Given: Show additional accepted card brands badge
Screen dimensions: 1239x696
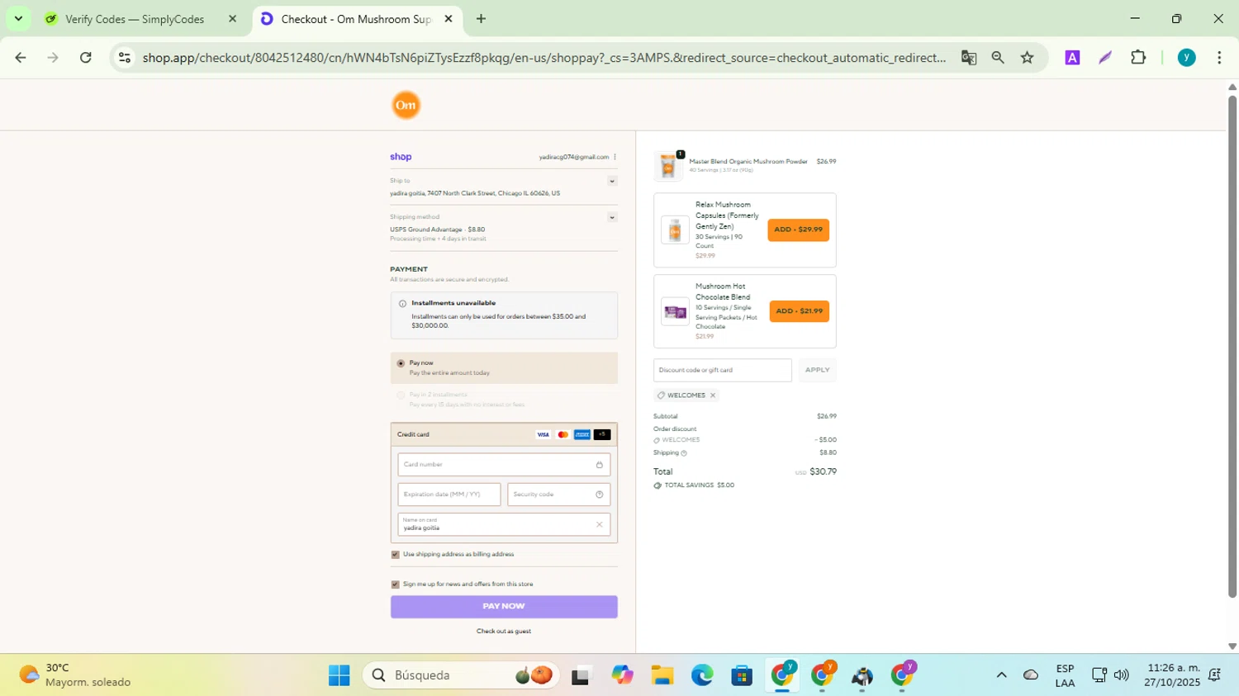Looking at the screenshot, I should [602, 434].
